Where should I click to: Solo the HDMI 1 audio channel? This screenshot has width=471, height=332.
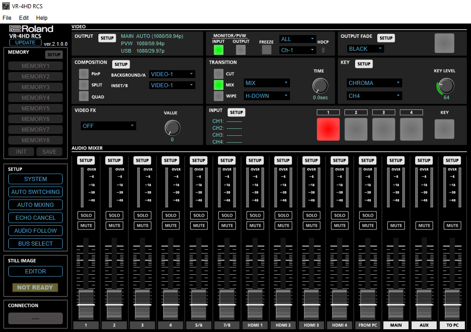point(255,215)
